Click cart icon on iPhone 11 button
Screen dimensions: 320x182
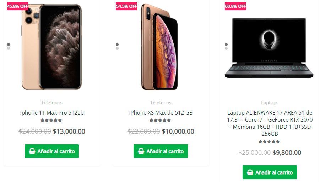click(x=32, y=151)
